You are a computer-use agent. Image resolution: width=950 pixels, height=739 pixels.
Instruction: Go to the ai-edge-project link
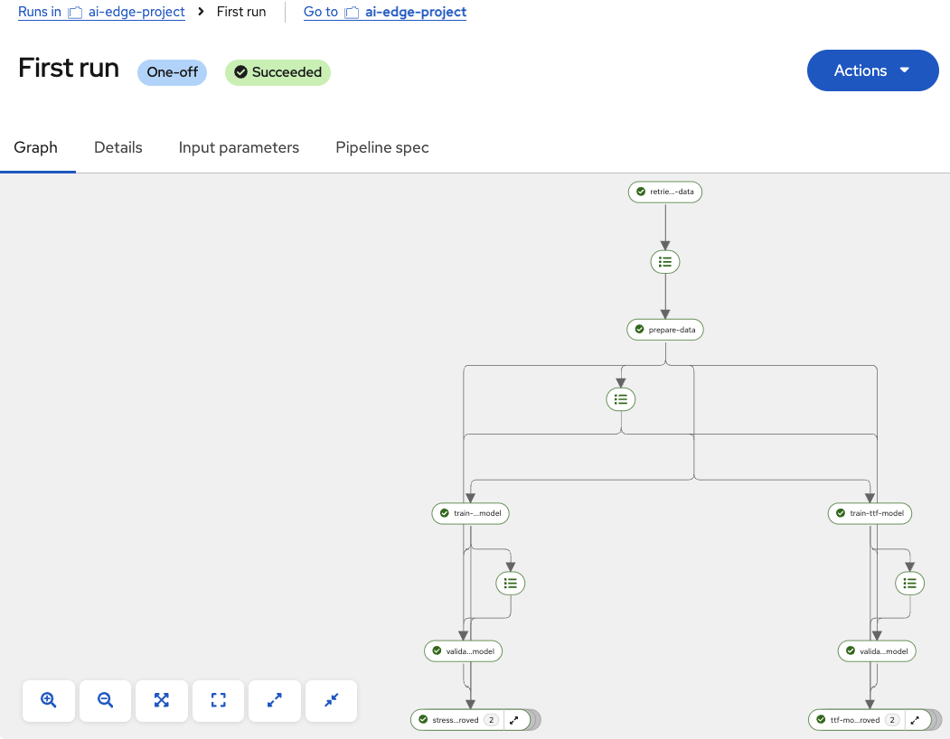pos(414,12)
